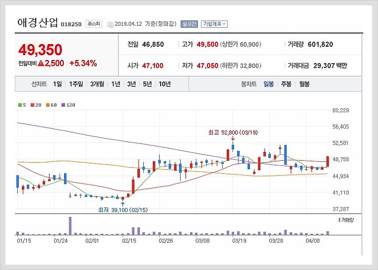Select the 1년 line chart tab
The image size is (378, 270).
[x=115, y=84]
